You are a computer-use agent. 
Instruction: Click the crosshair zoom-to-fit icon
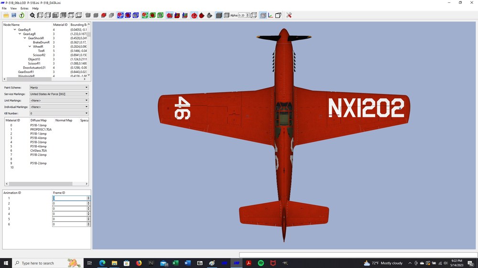[x=33, y=15]
